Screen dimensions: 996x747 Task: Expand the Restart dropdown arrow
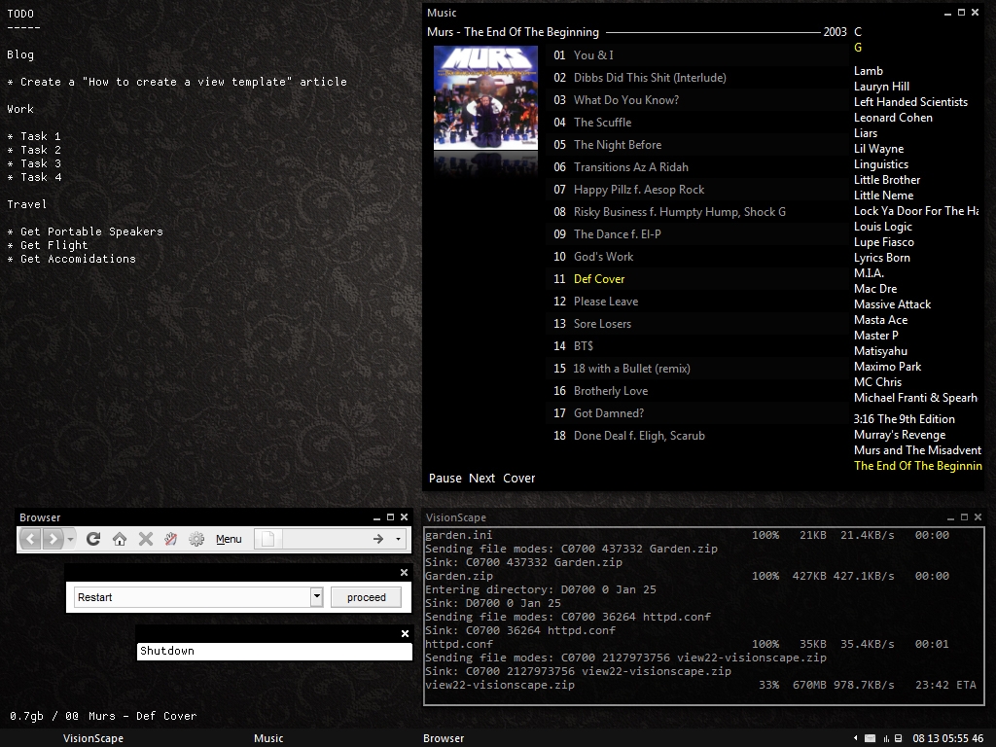tap(316, 597)
